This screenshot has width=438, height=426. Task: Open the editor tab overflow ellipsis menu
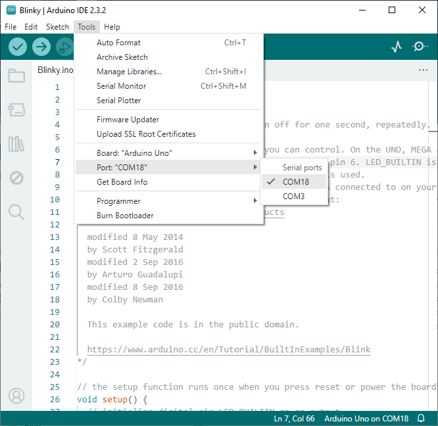pyautogui.click(x=423, y=70)
